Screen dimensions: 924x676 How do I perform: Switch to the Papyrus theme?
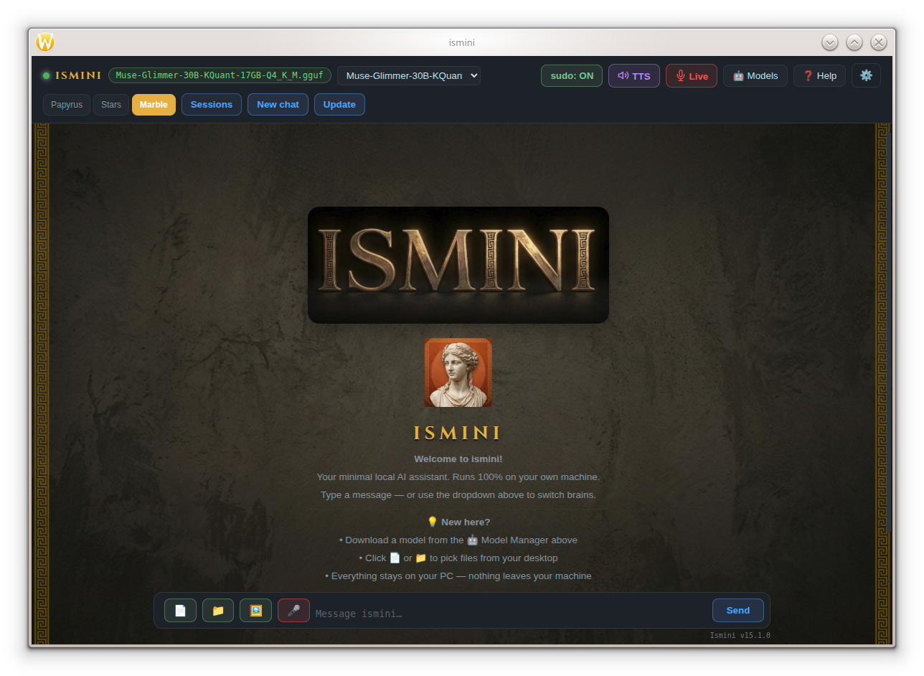[67, 105]
